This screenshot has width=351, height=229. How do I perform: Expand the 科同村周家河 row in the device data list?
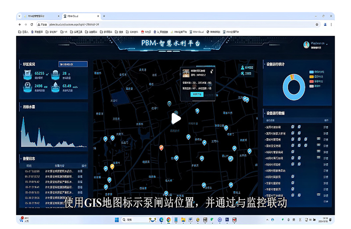(x=273, y=177)
